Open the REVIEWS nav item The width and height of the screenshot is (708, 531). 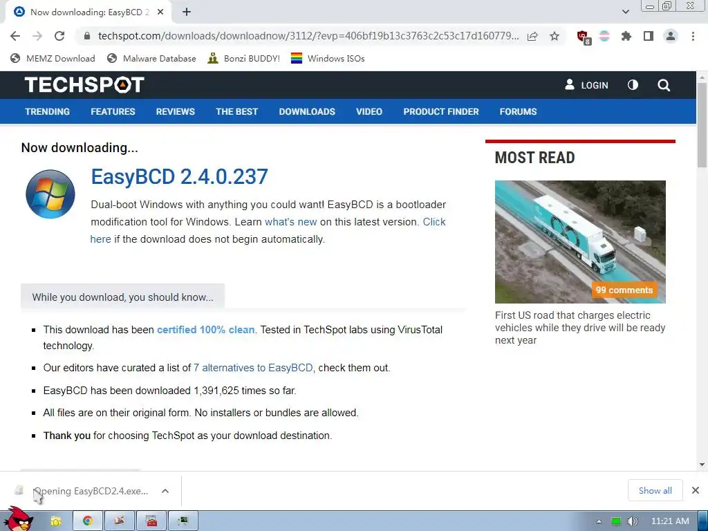(175, 111)
